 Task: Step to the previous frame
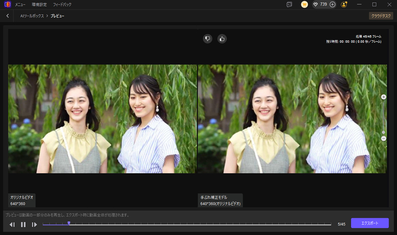click(x=12, y=225)
